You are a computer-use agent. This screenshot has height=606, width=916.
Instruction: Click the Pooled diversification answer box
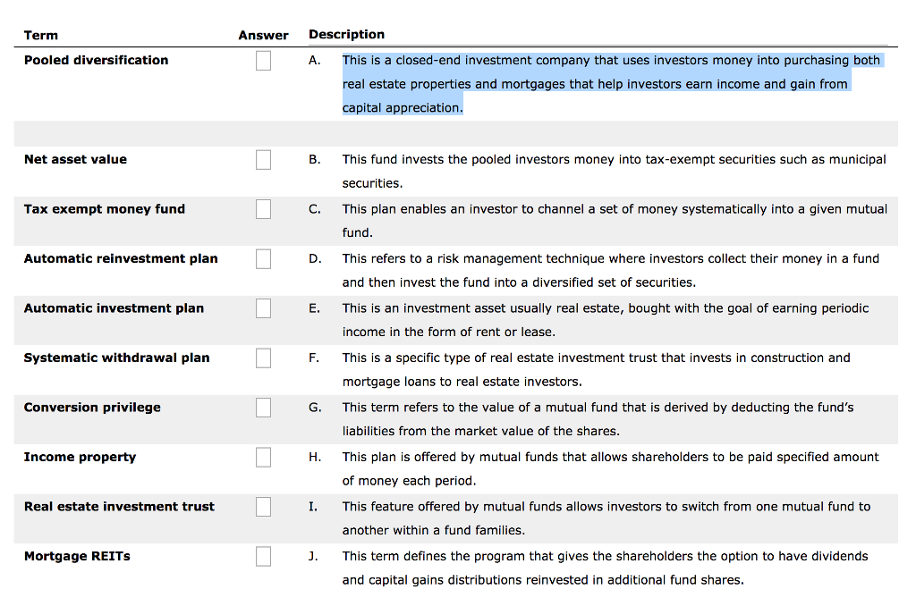coord(263,61)
